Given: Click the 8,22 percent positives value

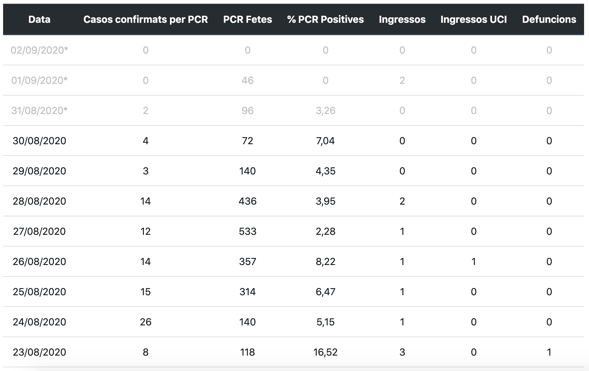Looking at the screenshot, I should pos(325,262).
